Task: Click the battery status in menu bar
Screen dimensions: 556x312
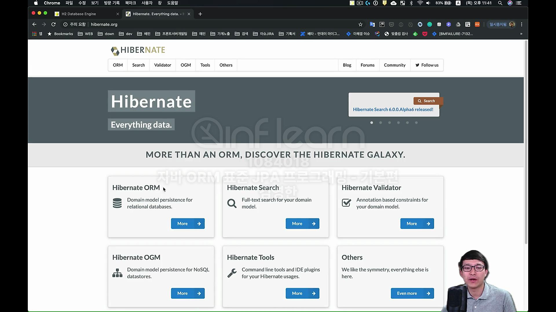Action: click(443, 3)
